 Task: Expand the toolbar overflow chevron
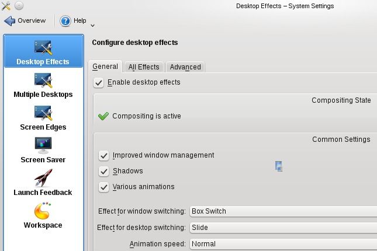tap(92, 26)
